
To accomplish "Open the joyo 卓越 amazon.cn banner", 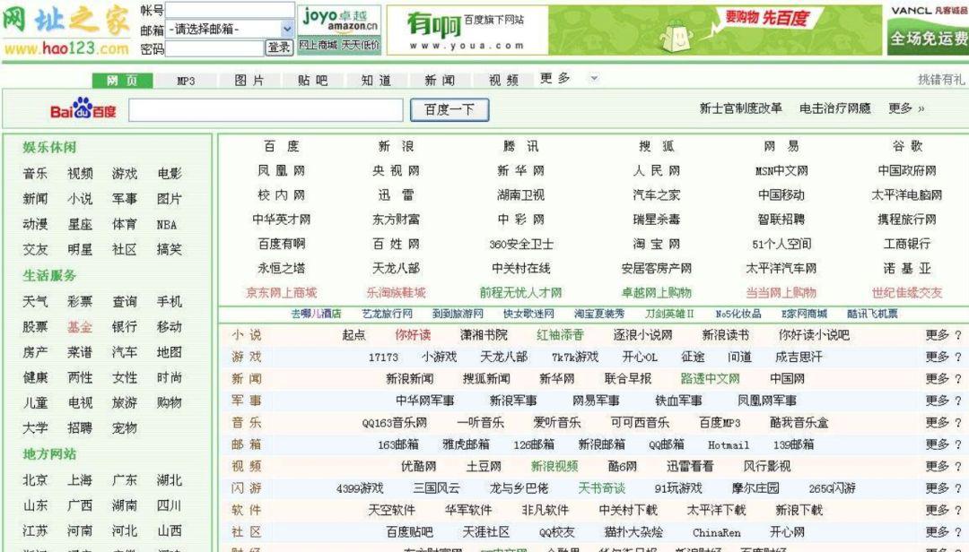I will pos(339,30).
